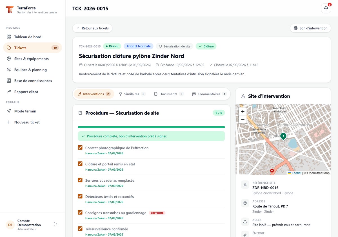Click the Tickets count badge 19

[55, 48]
